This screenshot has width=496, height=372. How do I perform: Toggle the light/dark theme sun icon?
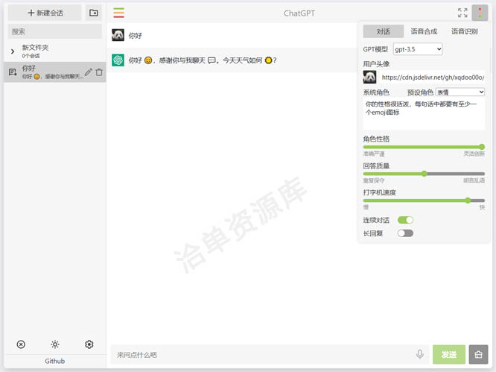click(x=55, y=344)
